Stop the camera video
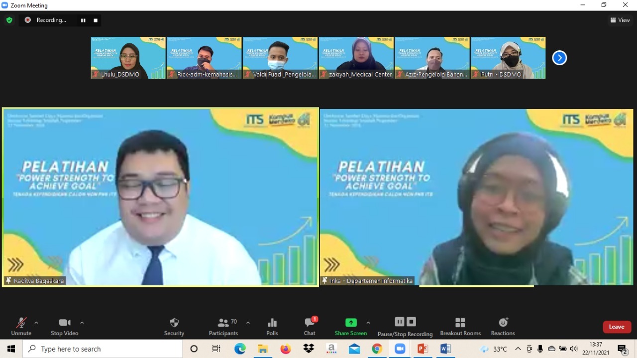The width and height of the screenshot is (637, 358). [64, 326]
